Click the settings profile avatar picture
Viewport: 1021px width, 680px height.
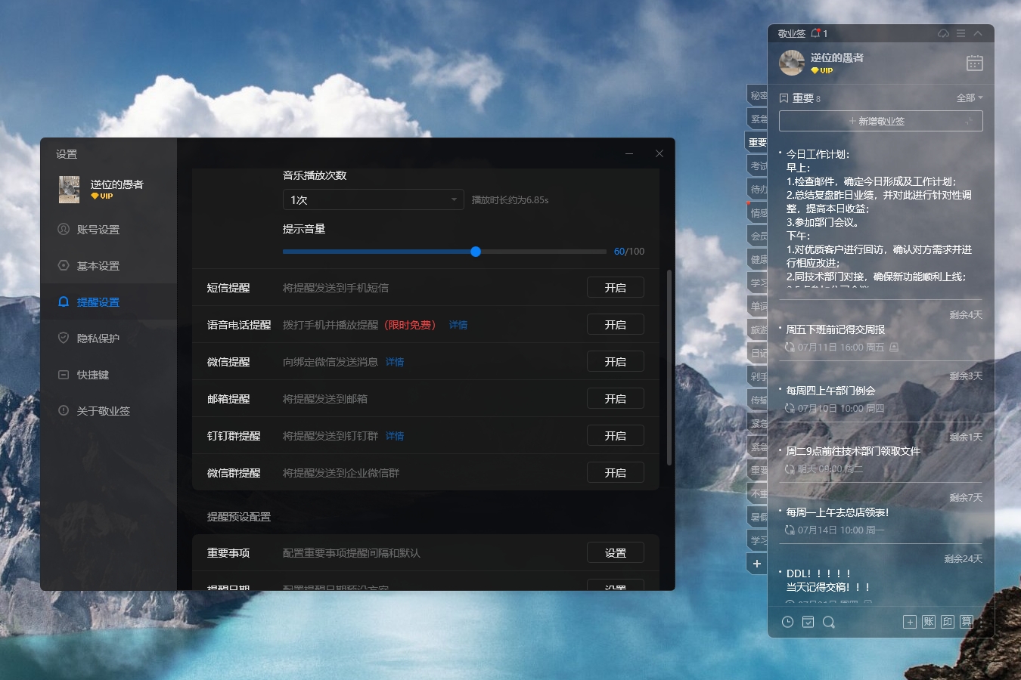click(70, 190)
